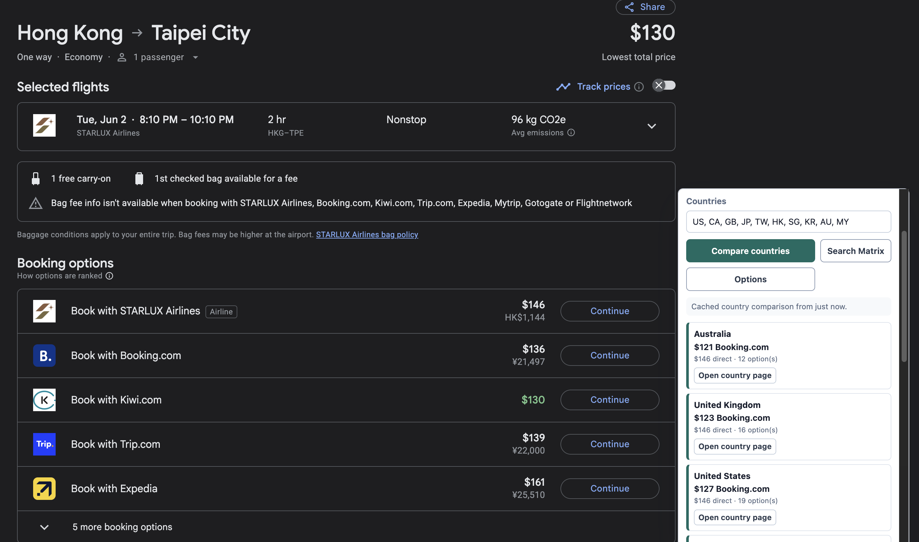Click the How options are ranked text

(59, 276)
